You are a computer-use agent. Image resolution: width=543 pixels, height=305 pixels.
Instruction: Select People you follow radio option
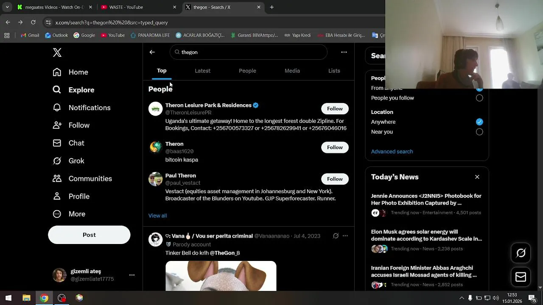[479, 98]
